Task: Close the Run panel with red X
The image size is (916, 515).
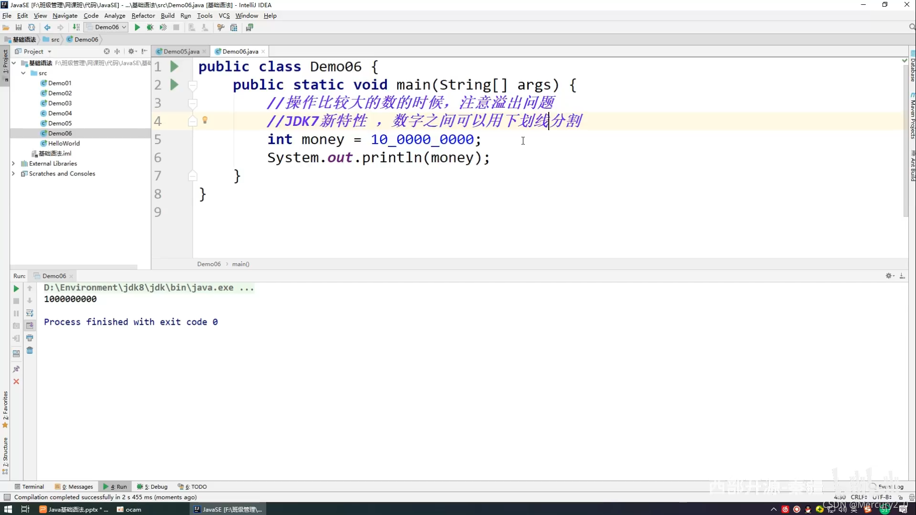Action: click(x=16, y=381)
